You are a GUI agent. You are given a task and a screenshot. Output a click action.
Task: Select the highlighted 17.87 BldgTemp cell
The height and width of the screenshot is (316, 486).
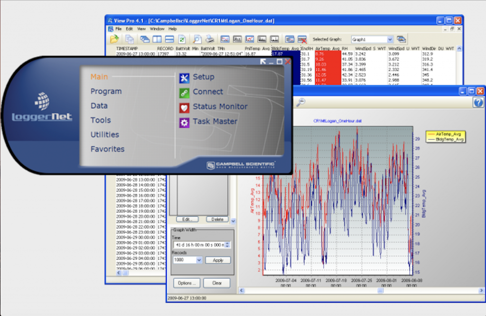(x=285, y=54)
